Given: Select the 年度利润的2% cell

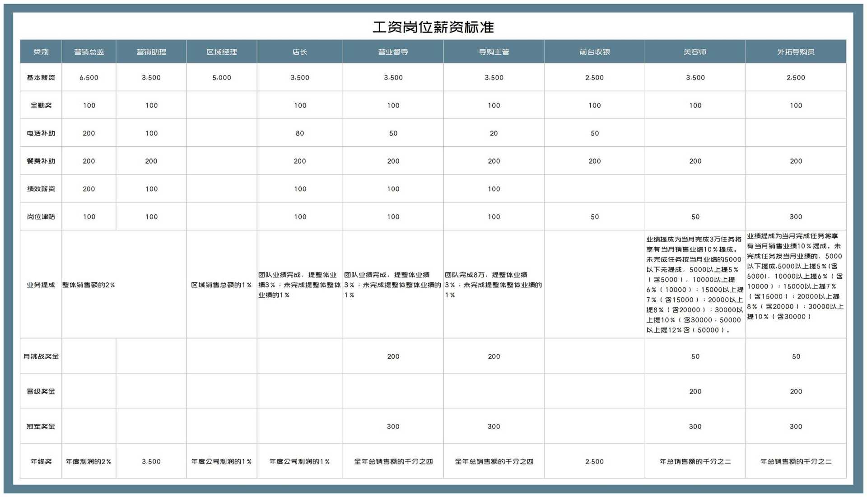Looking at the screenshot, I should coord(89,461).
